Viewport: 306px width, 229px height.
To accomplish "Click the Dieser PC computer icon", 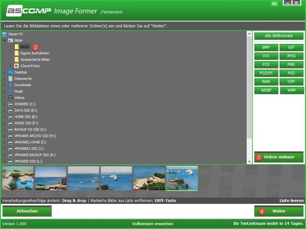I will click(4, 34).
